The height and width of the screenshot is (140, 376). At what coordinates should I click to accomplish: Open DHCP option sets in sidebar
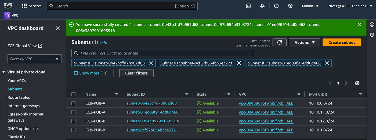click(x=23, y=129)
